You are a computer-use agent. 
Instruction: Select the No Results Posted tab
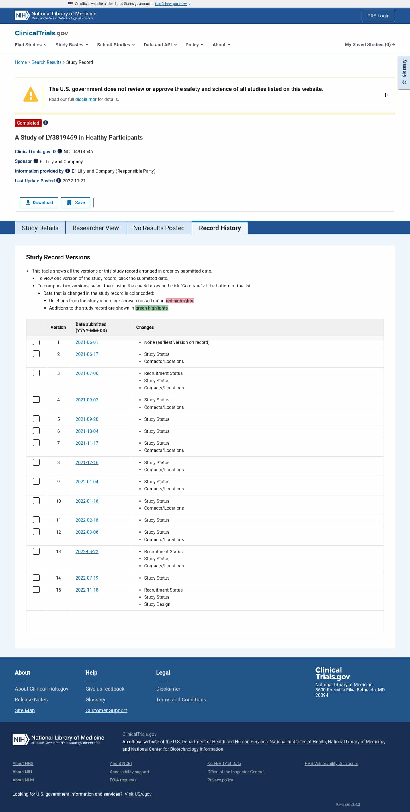click(x=159, y=228)
